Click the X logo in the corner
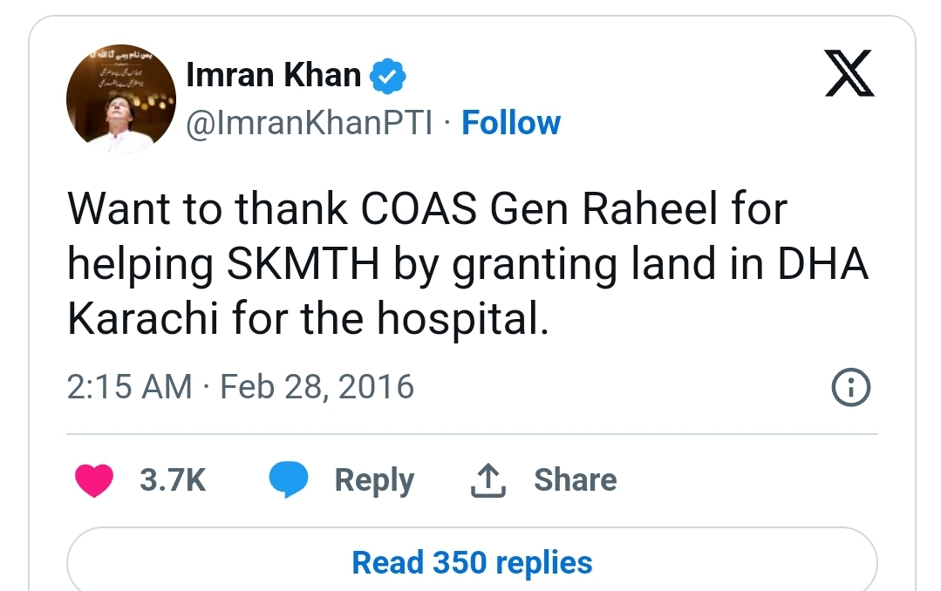 tap(849, 73)
